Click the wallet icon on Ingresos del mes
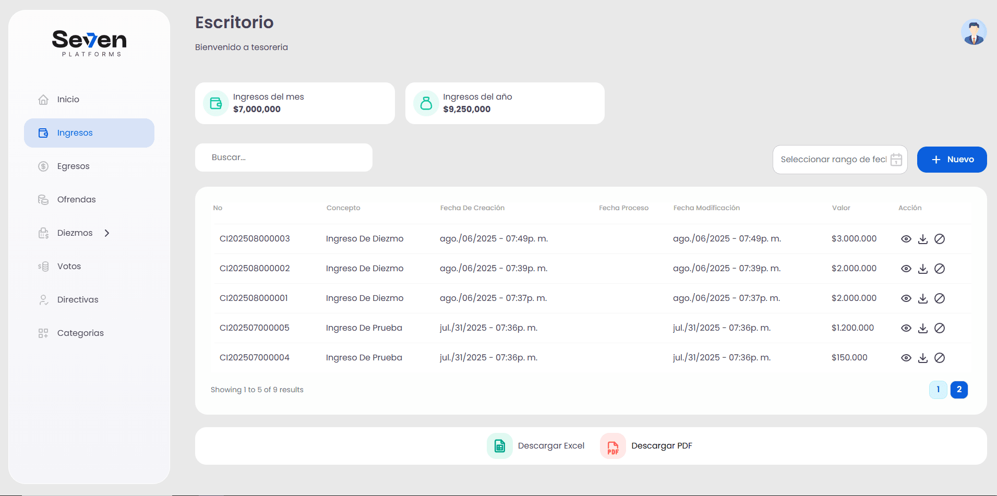This screenshot has width=997, height=496. click(x=216, y=103)
